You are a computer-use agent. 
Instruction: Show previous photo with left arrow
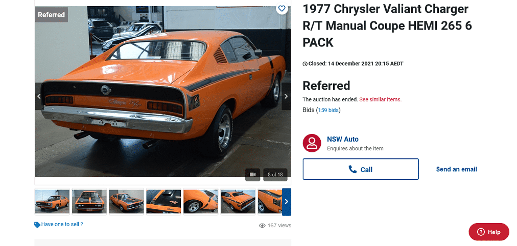pos(39,96)
